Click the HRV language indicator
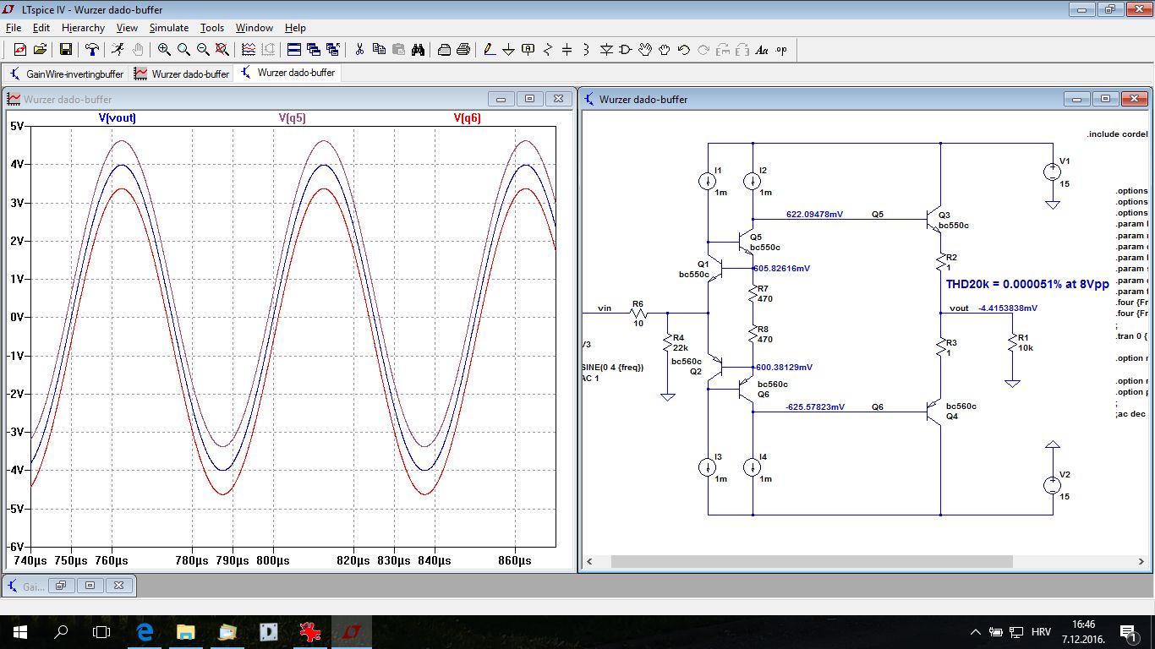 [1042, 631]
